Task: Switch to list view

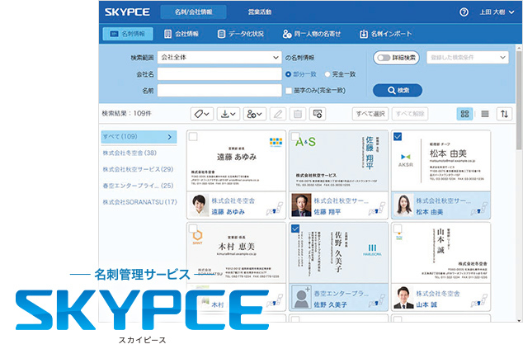Action: 485,114
